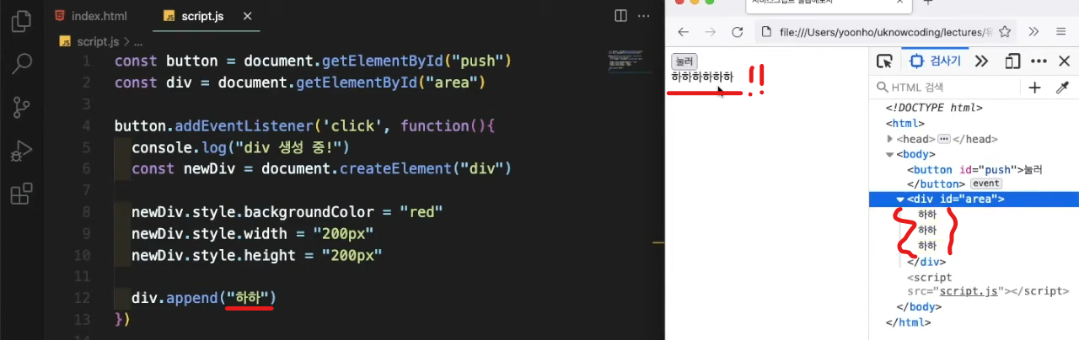Click the breadcrumb ellipsis after script.js
The width and height of the screenshot is (1079, 340).
[x=138, y=40]
